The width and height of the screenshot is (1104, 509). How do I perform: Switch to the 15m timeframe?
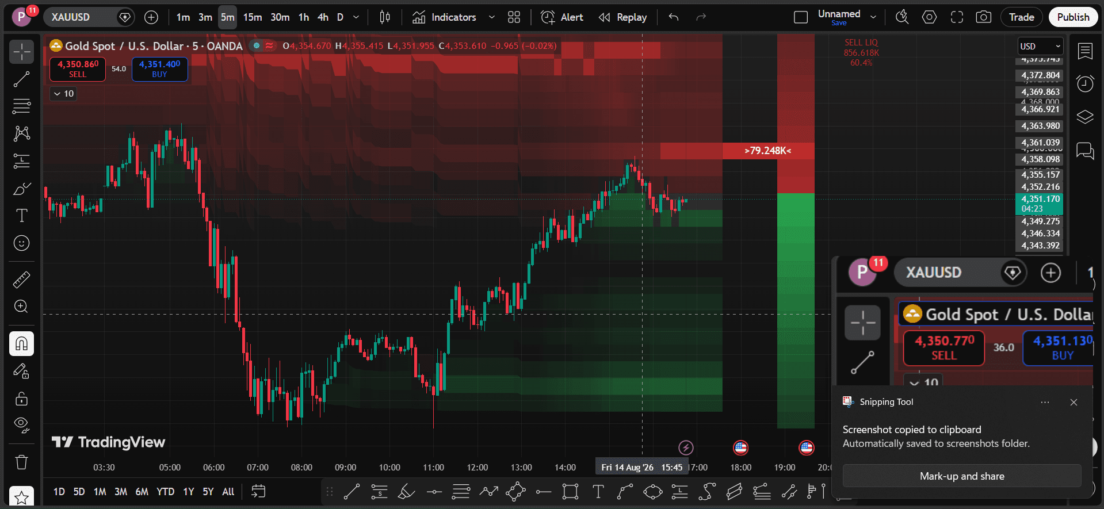(253, 17)
